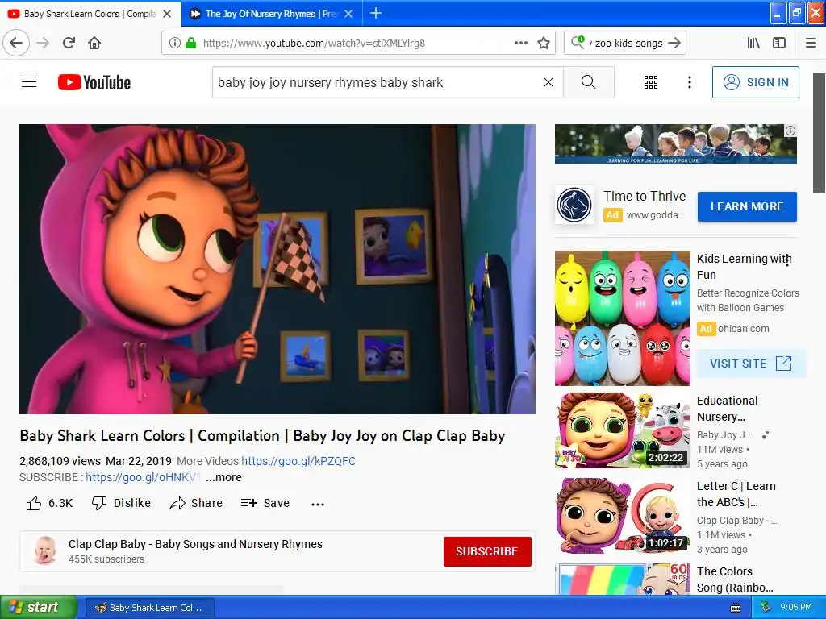This screenshot has width=826, height=619.
Task: Open the YouTube apps grid
Action: click(x=651, y=82)
